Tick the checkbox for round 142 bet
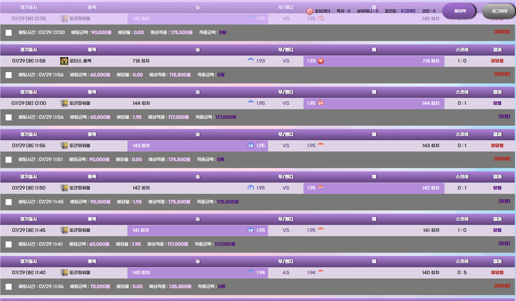Image resolution: width=516 pixels, height=301 pixels. pyautogui.click(x=9, y=202)
